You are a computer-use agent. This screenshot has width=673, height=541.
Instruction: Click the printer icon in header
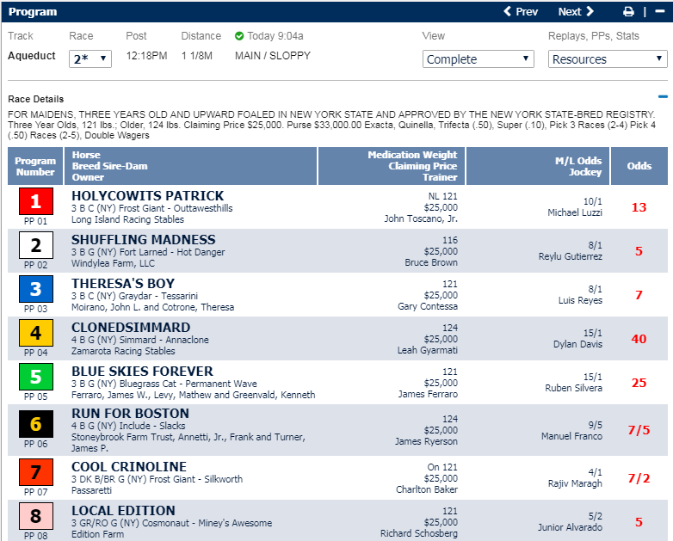pos(628,12)
